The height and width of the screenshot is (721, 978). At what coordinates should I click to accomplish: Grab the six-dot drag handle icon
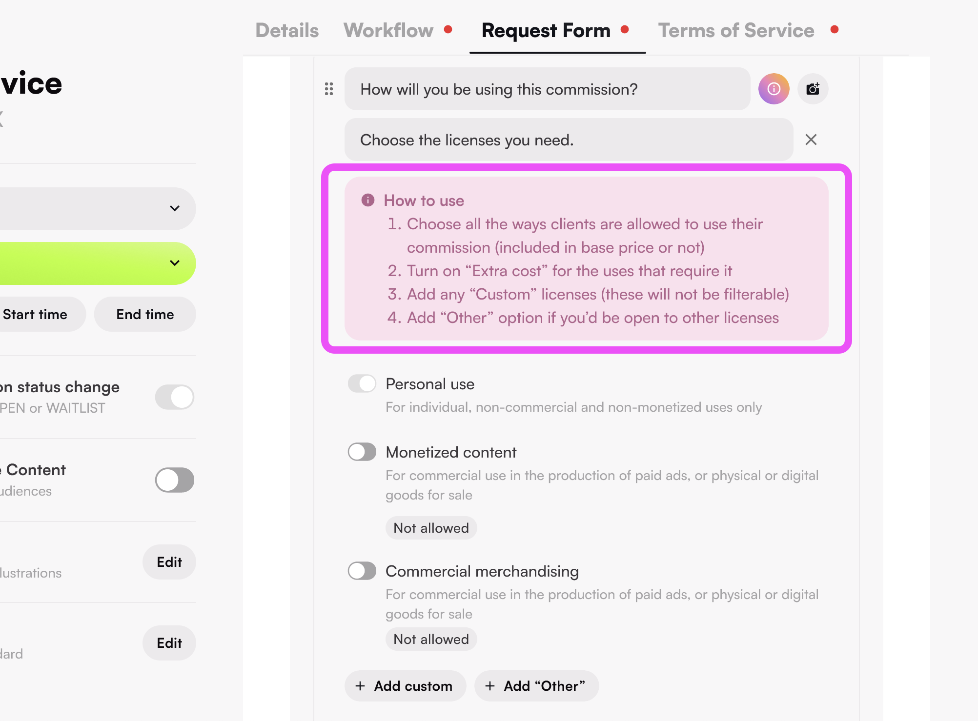329,89
